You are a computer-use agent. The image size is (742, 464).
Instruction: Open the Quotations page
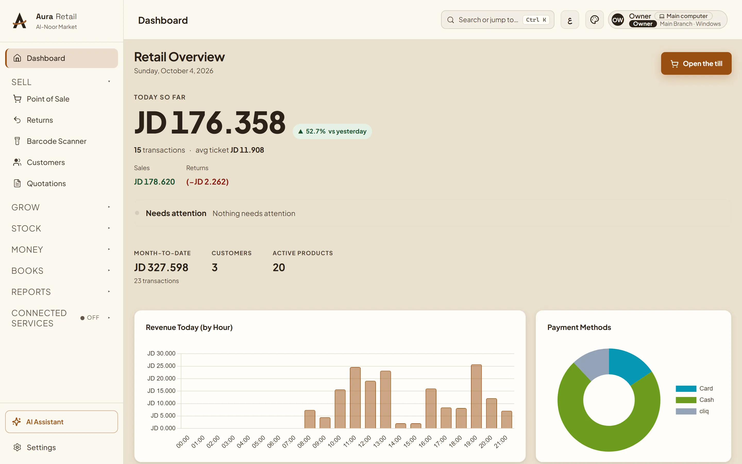[x=61, y=184]
